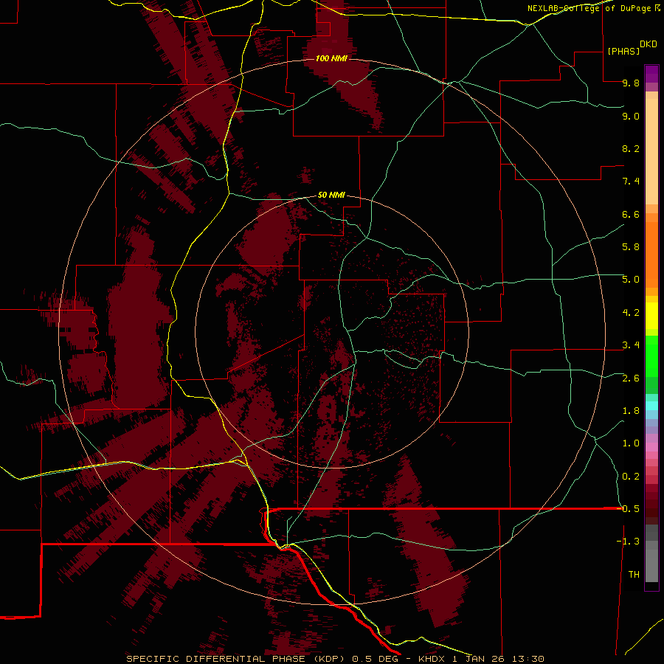Select the 9.0 legend value
664x664 pixels.
point(631,116)
